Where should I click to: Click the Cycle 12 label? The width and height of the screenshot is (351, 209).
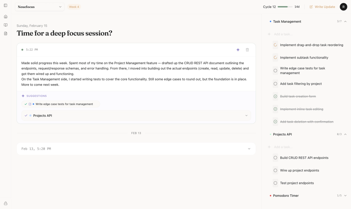[269, 7]
